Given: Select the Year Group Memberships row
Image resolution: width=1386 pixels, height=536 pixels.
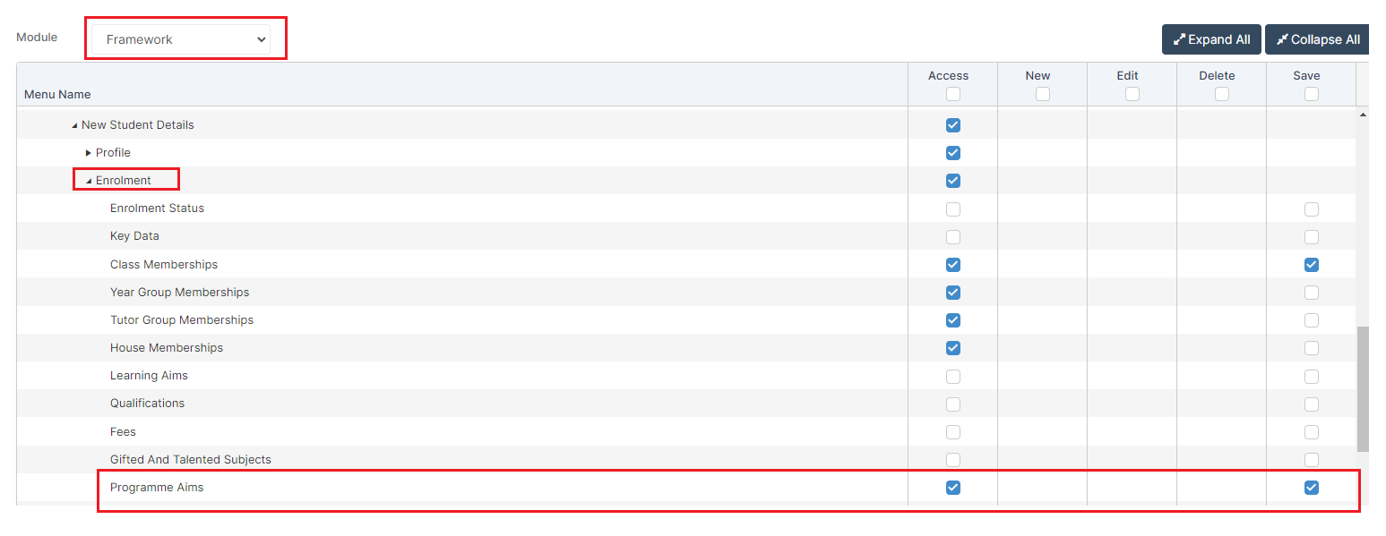Looking at the screenshot, I should [685, 293].
